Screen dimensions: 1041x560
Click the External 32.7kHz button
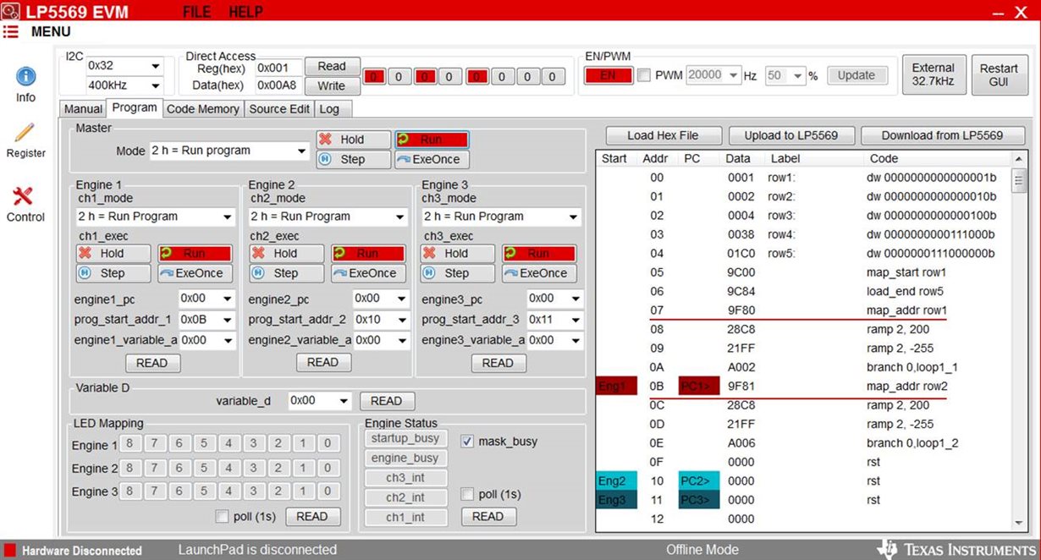933,74
